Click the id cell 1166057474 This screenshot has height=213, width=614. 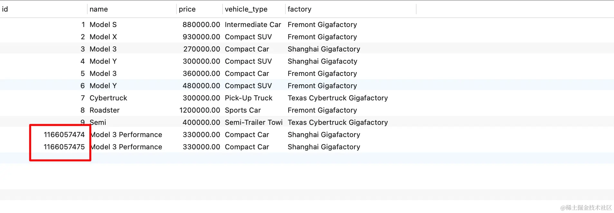(64, 135)
